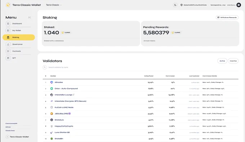Sort validators by Voting Power column
The image size is (245, 142).
coord(148,76)
